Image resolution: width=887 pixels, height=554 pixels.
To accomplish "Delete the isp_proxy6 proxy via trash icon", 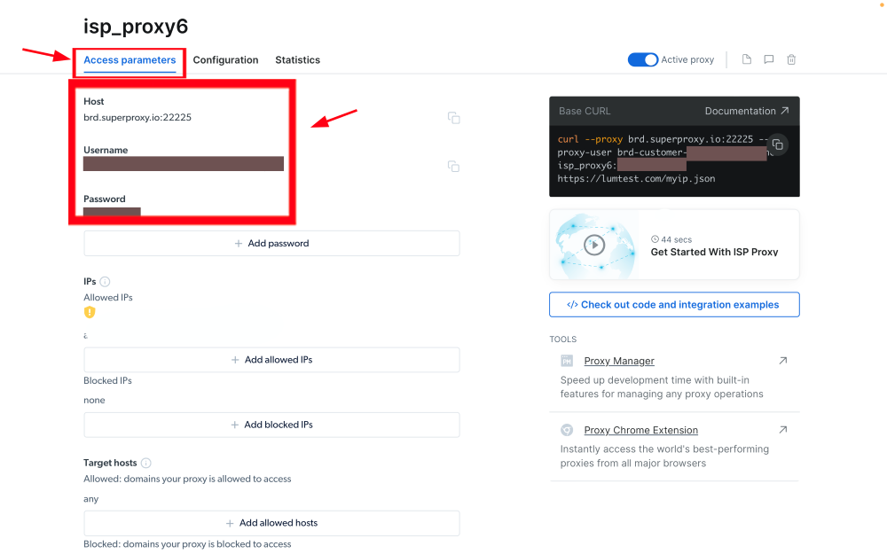I will click(x=791, y=59).
